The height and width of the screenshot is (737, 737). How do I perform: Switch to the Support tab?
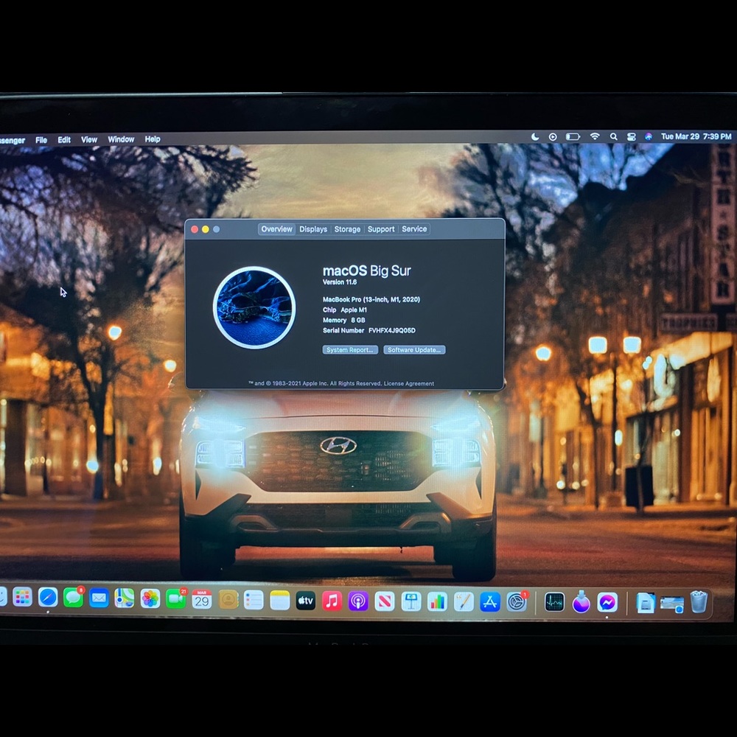click(381, 229)
